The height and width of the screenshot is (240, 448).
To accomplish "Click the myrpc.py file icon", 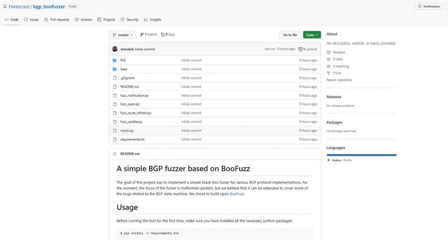I will click(x=115, y=131).
